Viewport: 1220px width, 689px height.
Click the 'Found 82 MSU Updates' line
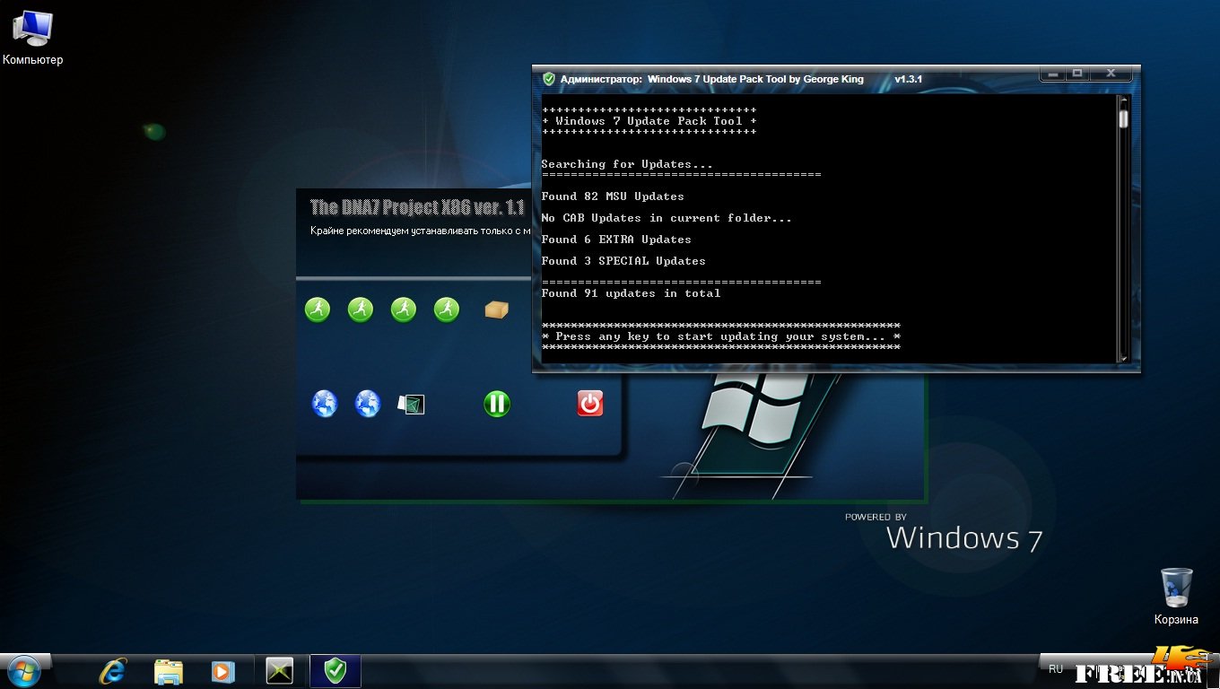(613, 196)
